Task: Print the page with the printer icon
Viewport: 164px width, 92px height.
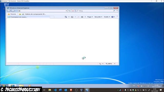Action: pos(82,17)
